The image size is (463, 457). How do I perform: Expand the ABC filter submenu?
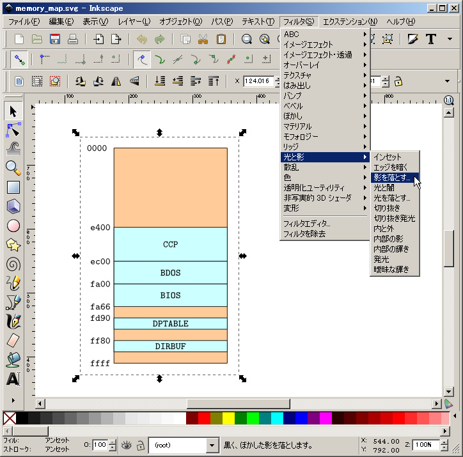325,35
